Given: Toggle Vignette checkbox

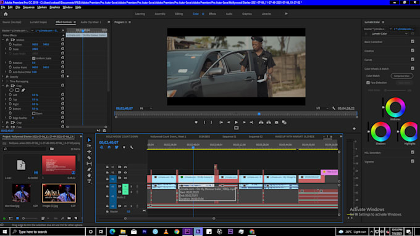Looking at the screenshot, I should (x=413, y=161).
